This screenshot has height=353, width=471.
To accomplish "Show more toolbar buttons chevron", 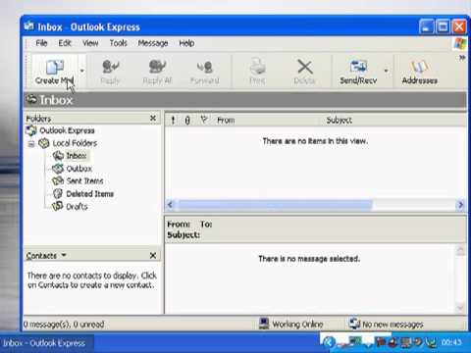I will (x=462, y=58).
